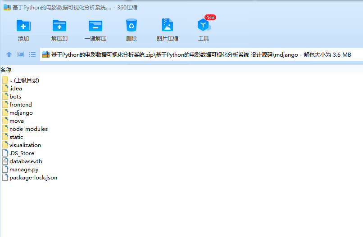Click the archive icon in address bar

[x=46, y=54]
